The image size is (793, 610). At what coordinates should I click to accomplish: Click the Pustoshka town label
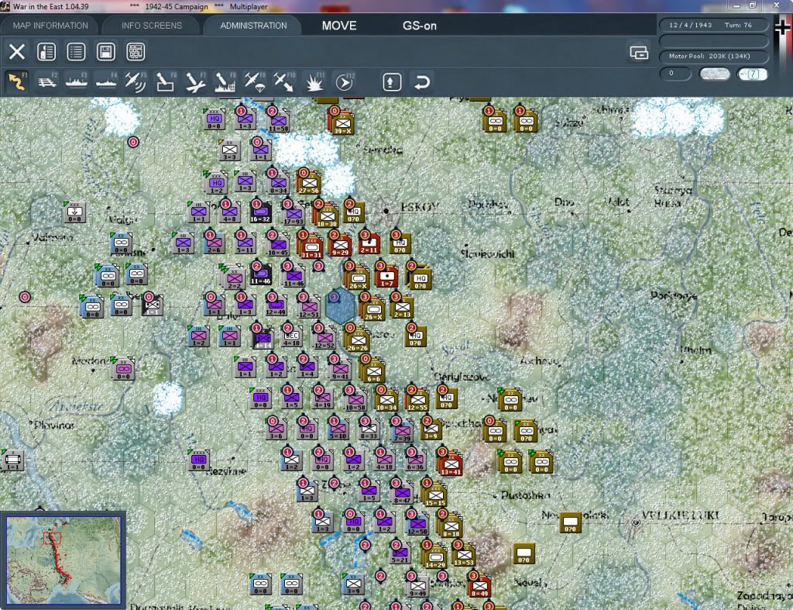pos(526,495)
